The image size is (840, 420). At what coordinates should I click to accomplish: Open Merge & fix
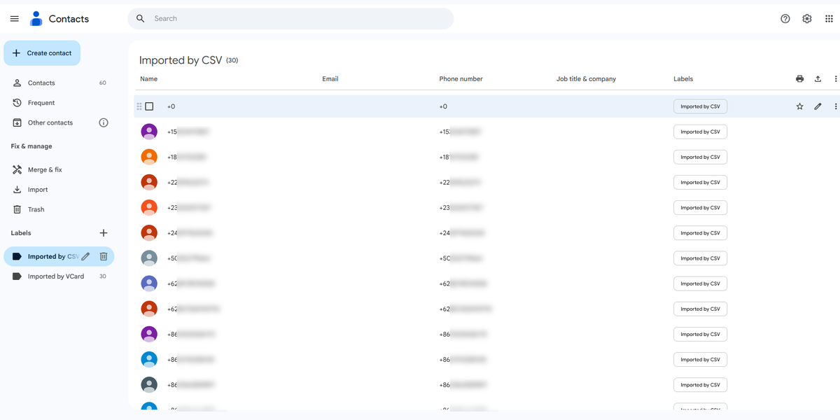[x=59, y=169]
